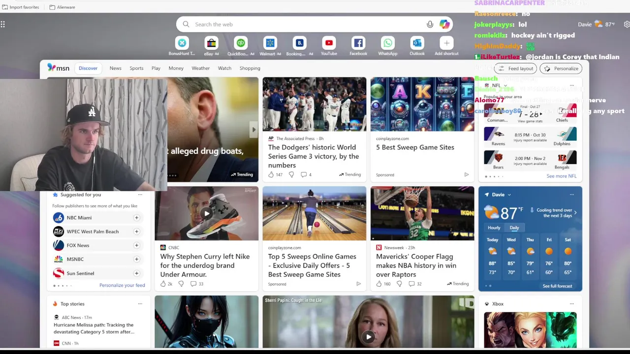Open Bears vs Bengals game row

coord(530,161)
